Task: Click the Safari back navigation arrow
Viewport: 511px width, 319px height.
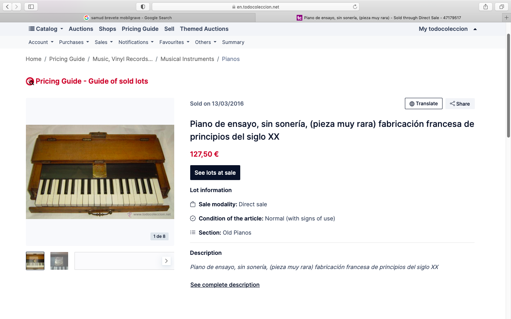Action: tap(7, 7)
